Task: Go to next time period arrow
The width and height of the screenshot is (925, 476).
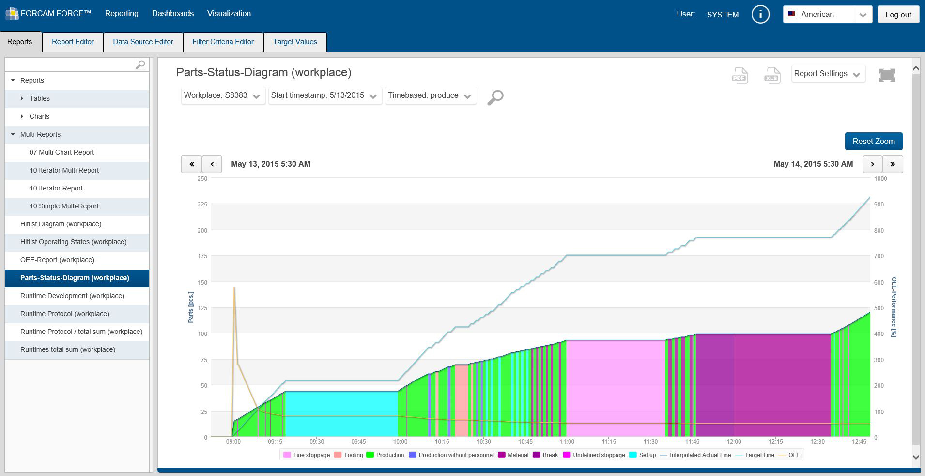Action: tap(872, 164)
